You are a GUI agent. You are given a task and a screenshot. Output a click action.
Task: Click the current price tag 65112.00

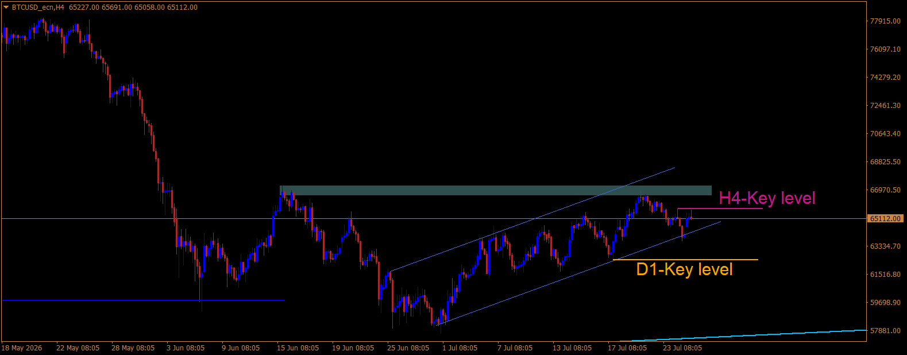point(885,218)
